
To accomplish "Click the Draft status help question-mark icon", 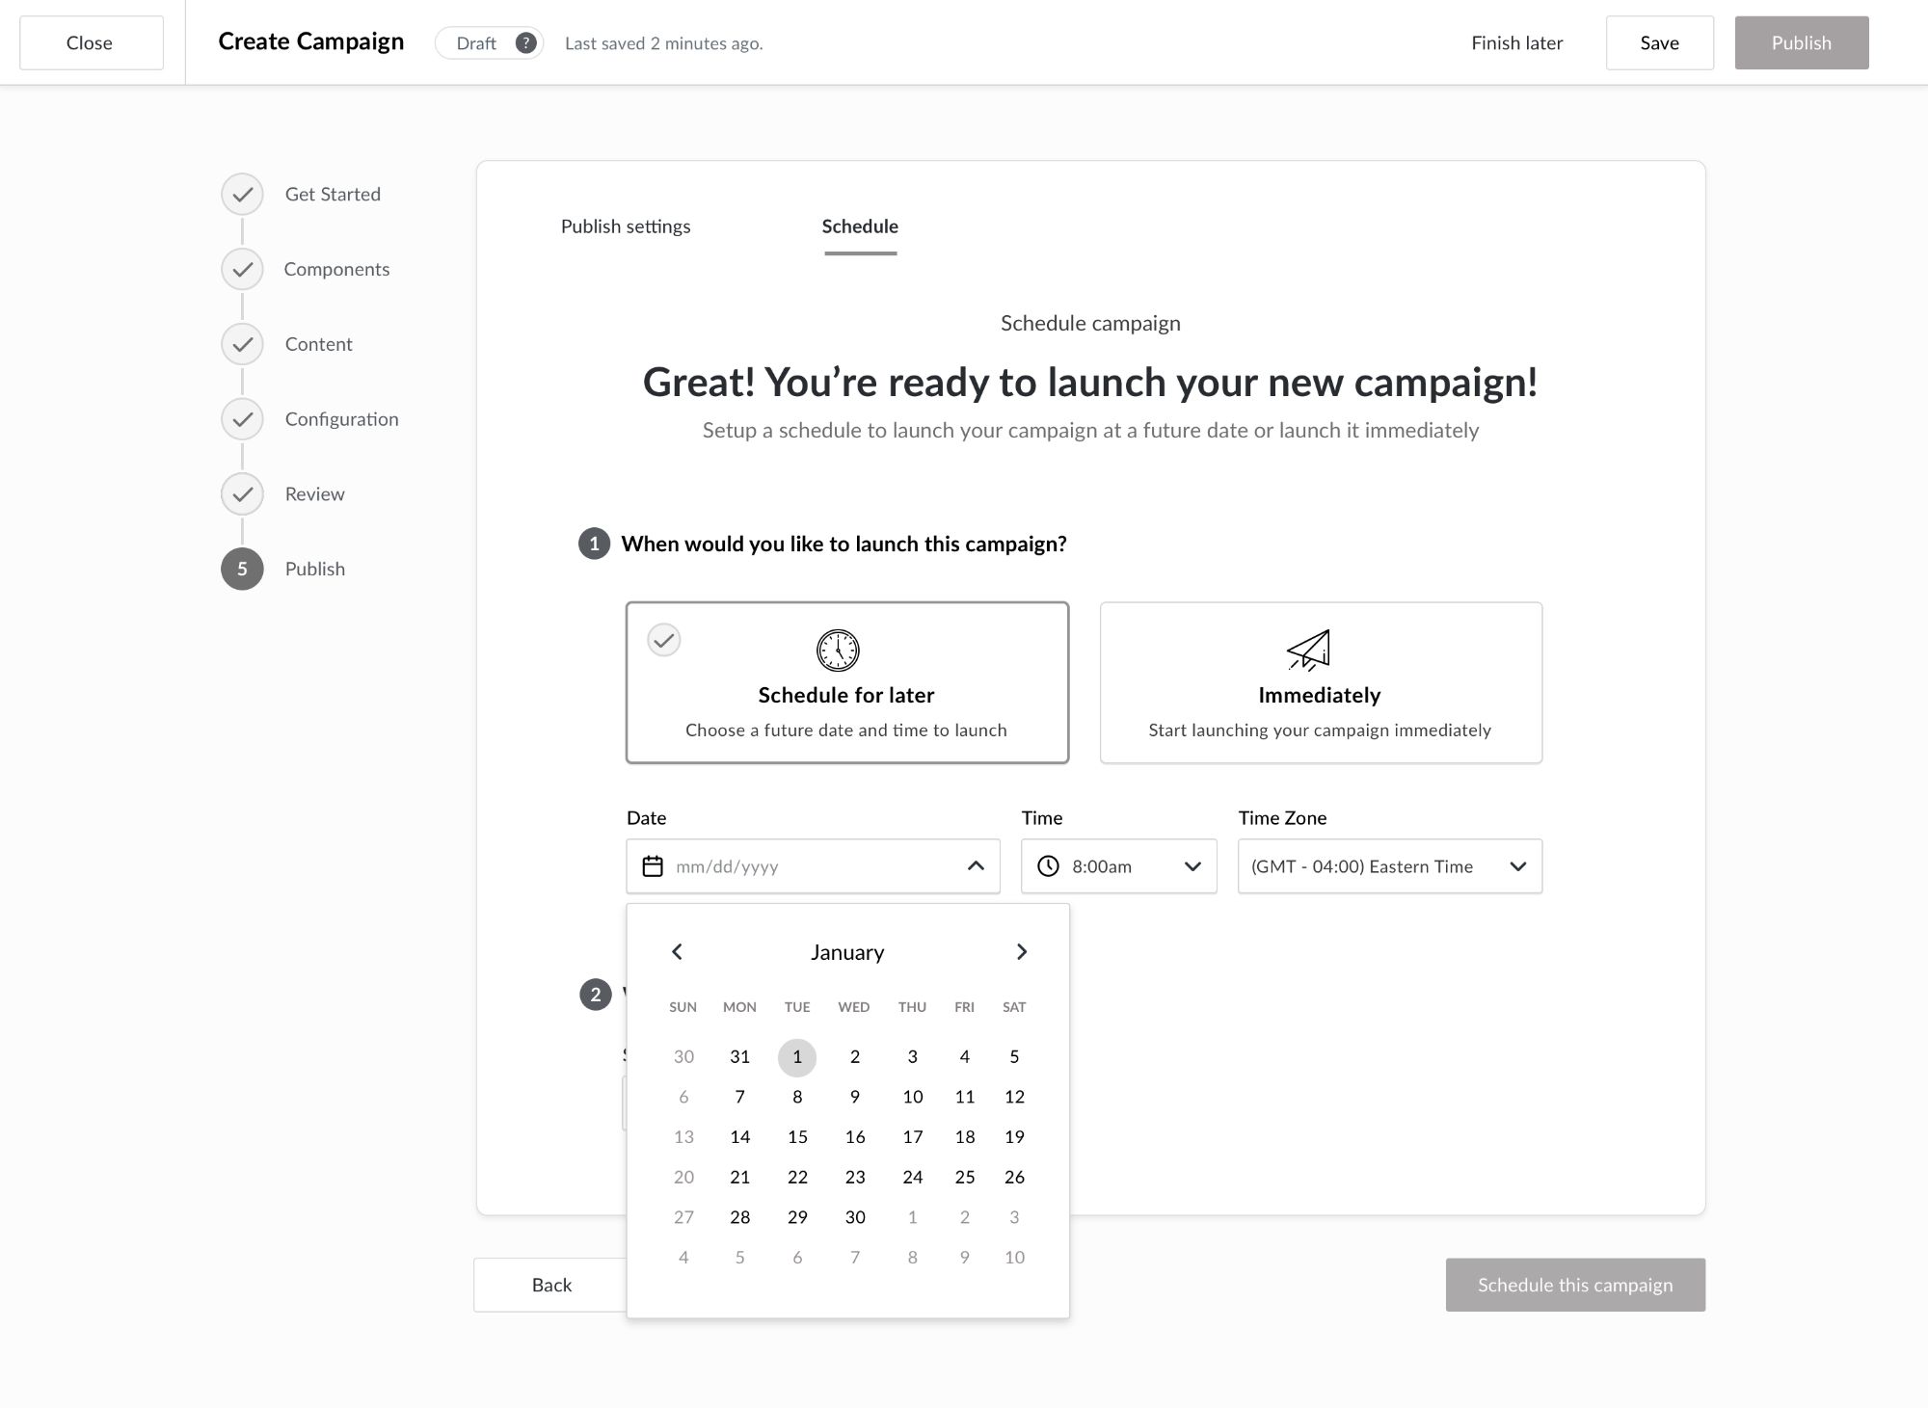I will [525, 43].
